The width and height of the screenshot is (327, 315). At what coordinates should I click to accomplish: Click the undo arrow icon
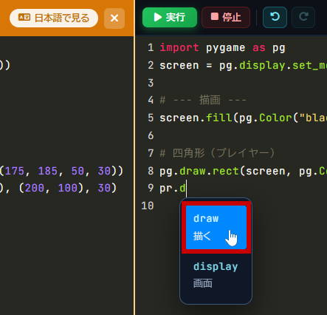[275, 17]
